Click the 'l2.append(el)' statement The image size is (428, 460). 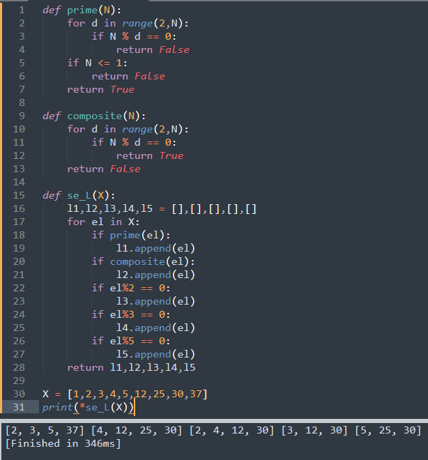(155, 275)
